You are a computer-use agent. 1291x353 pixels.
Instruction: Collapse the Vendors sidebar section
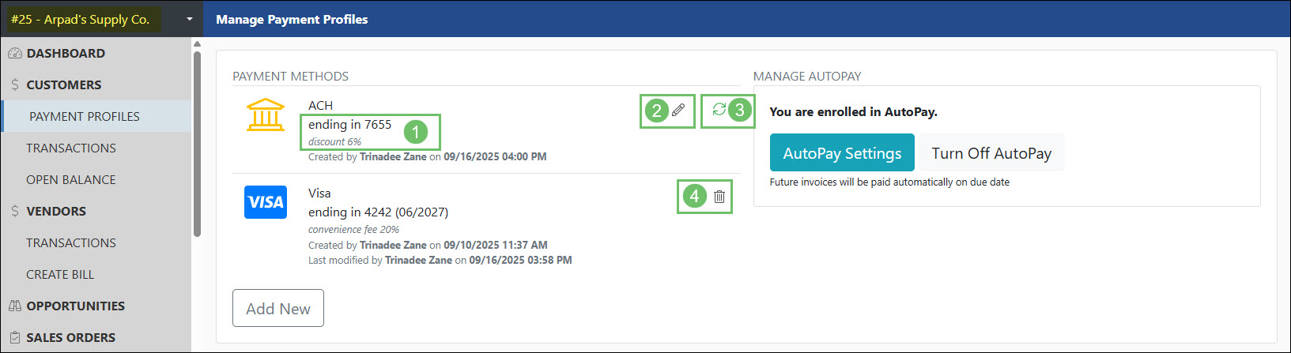click(55, 211)
